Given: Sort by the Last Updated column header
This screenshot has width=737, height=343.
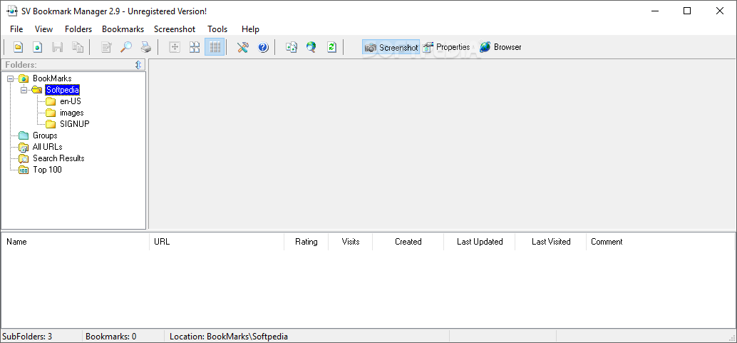Looking at the screenshot, I should tap(480, 242).
